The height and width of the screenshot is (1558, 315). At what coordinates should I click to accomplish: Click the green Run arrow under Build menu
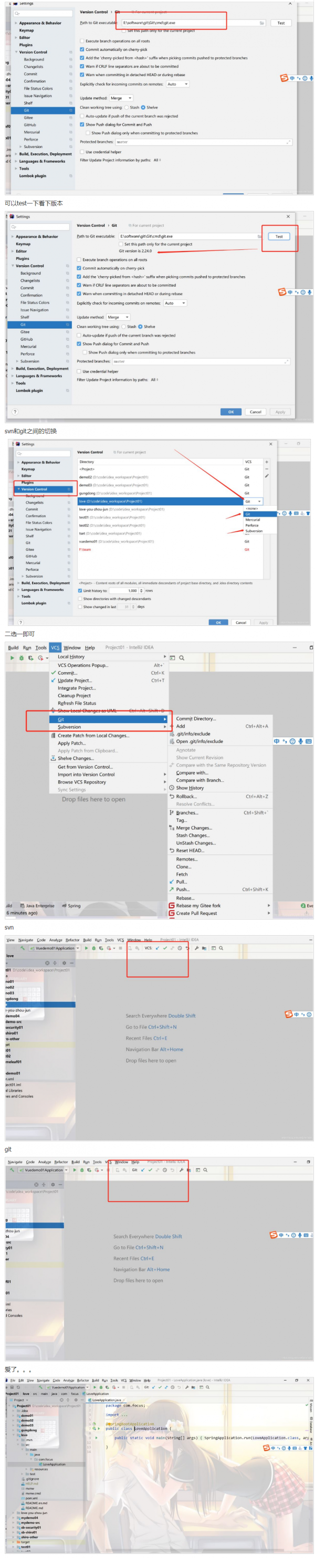(x=12, y=657)
